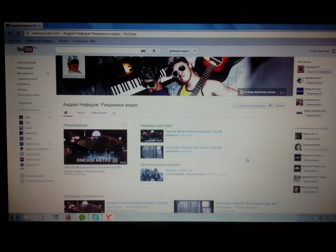The image size is (336, 252).
Task: Click the Каталог каналов icon
Action: pos(22,176)
